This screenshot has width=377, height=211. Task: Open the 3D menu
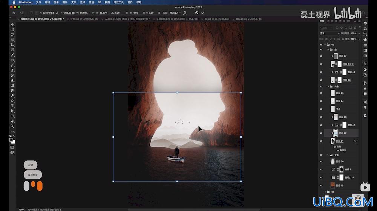99,2
